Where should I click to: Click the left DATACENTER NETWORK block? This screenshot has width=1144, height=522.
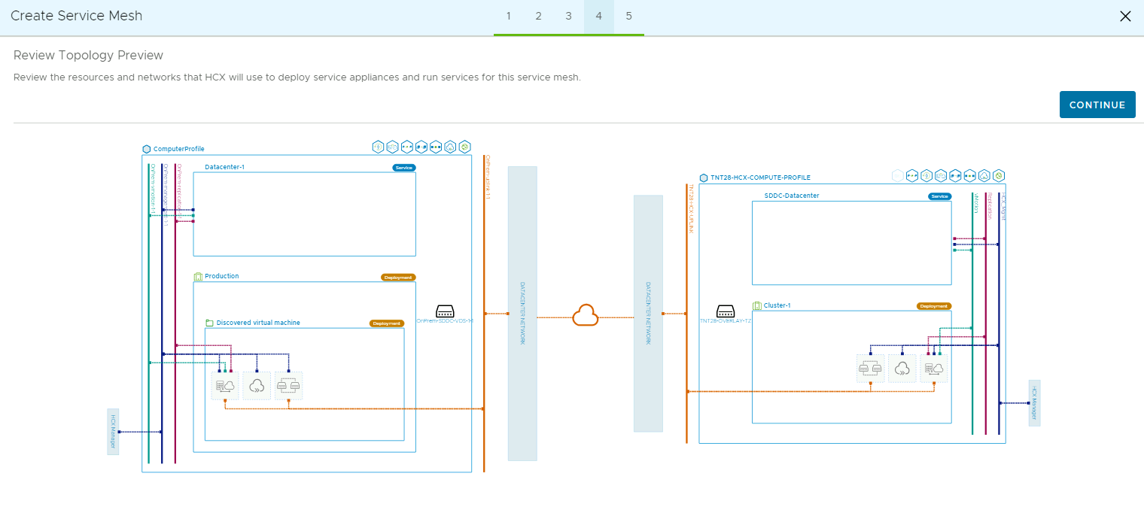click(522, 314)
